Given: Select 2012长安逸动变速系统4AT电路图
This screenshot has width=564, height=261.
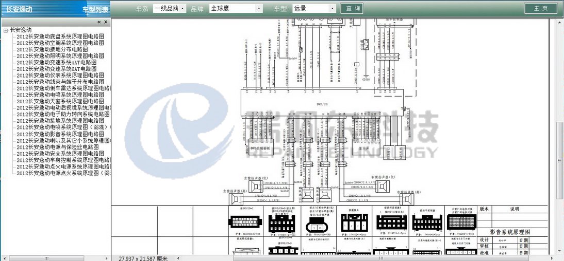Looking at the screenshot, I should 56,62.
